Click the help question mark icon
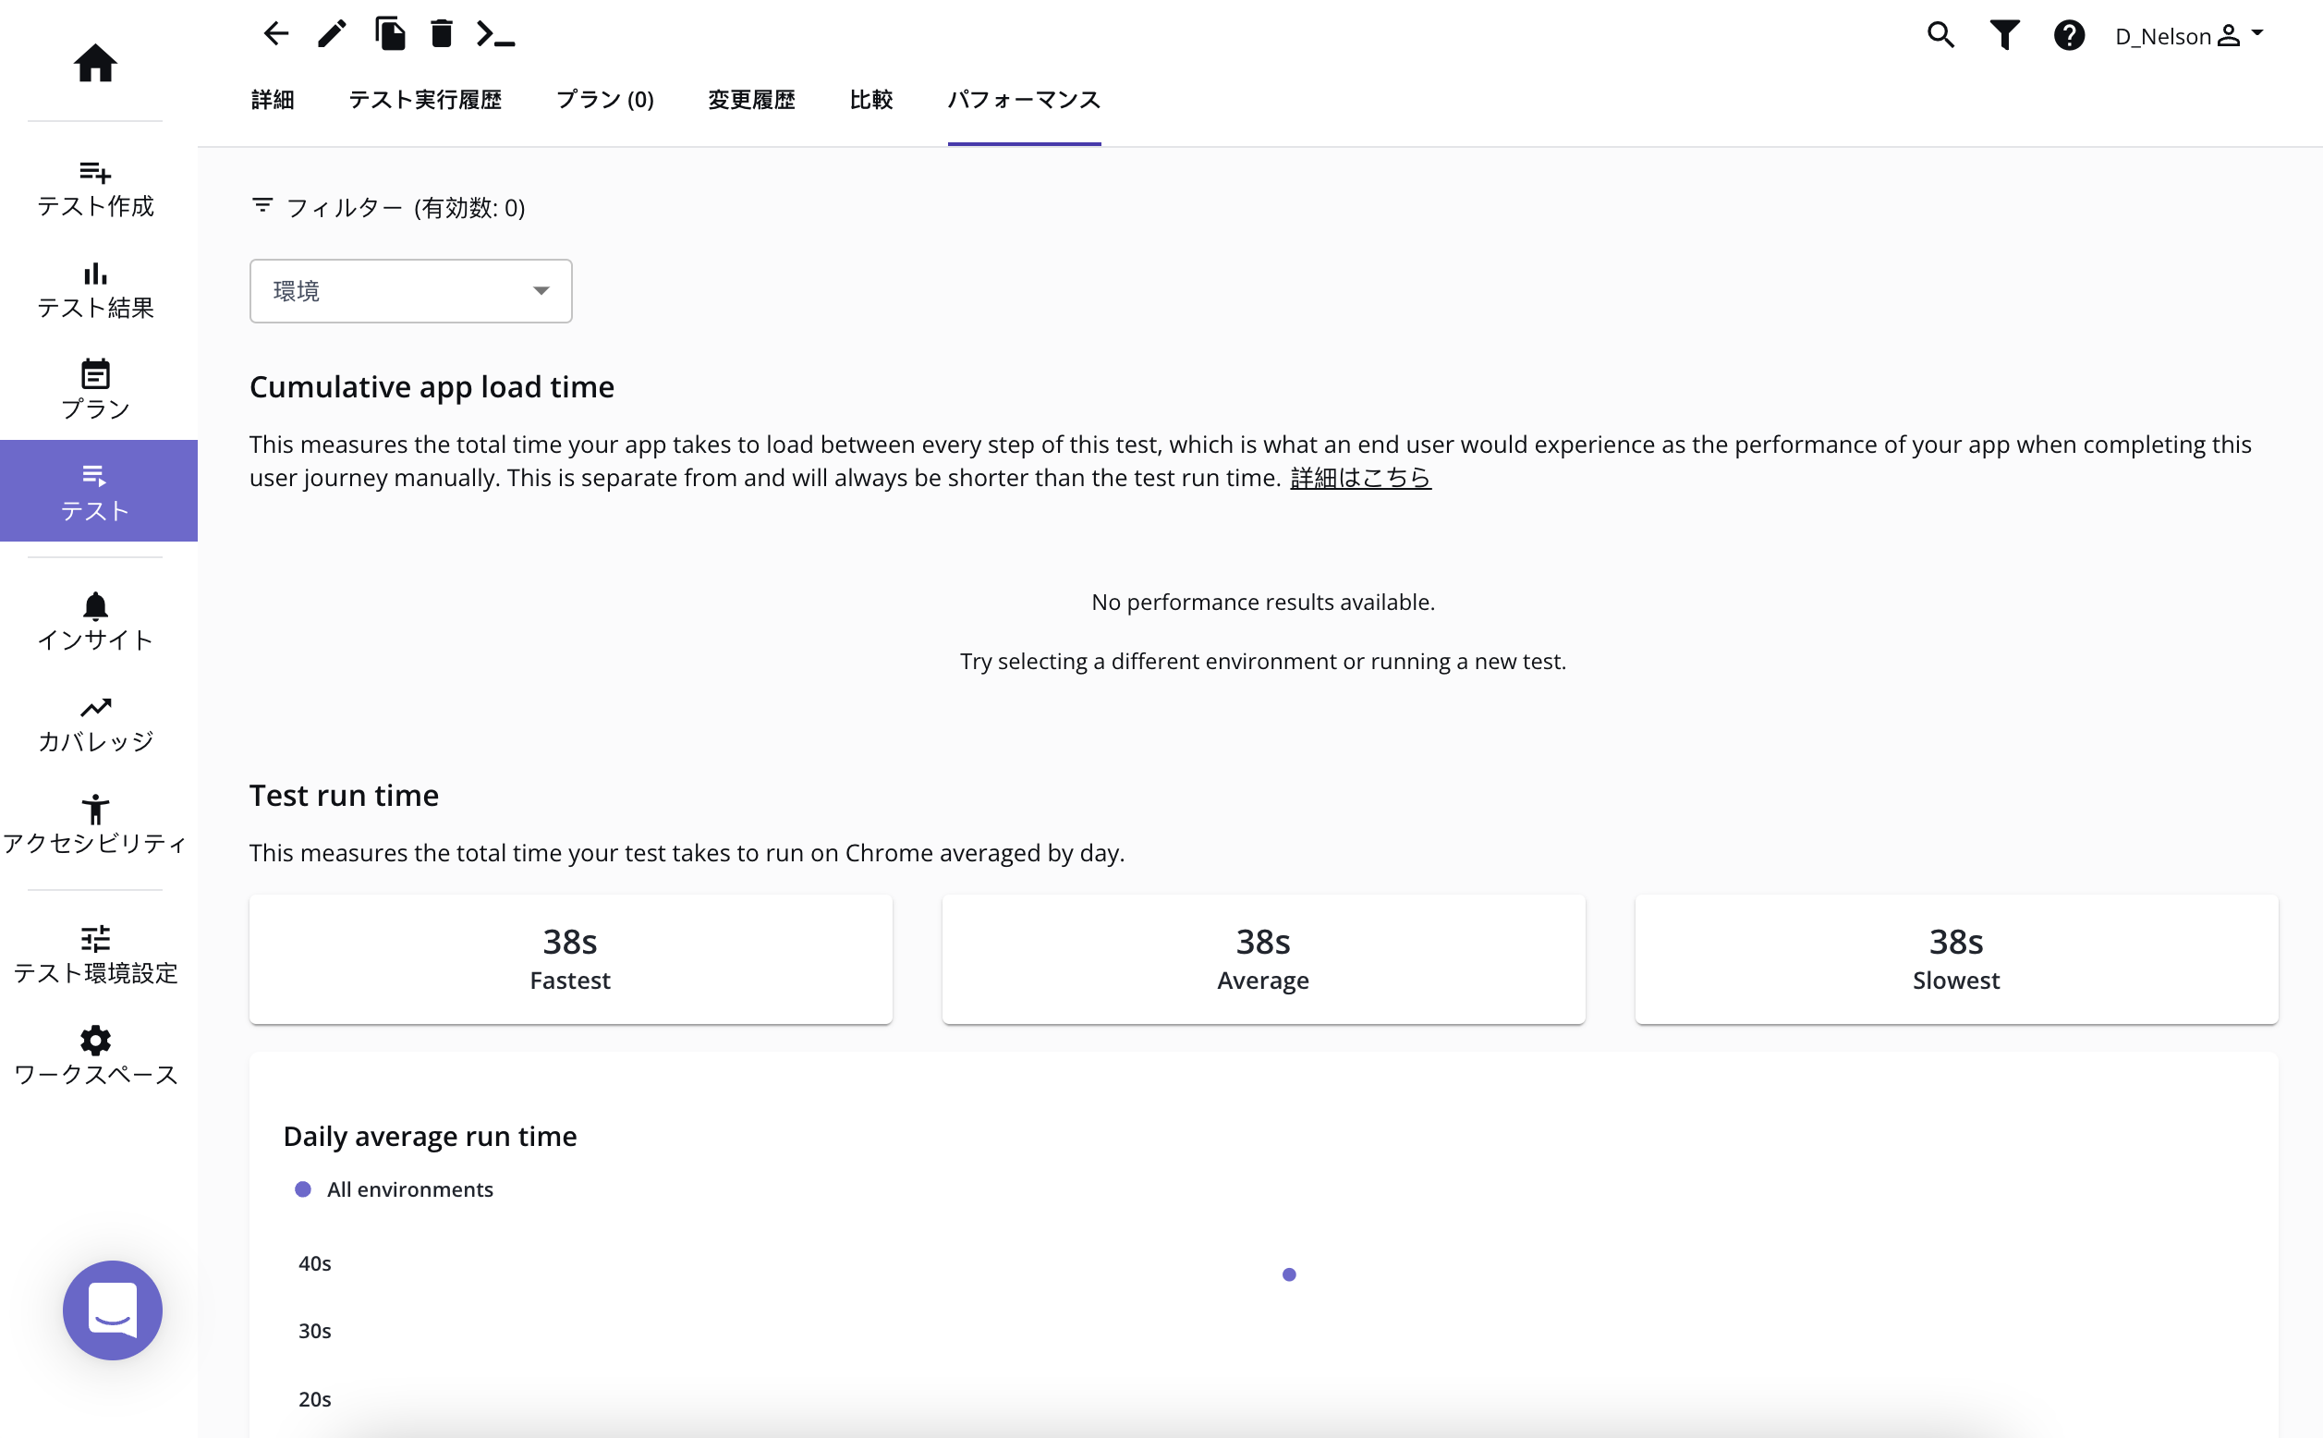 pos(2069,35)
